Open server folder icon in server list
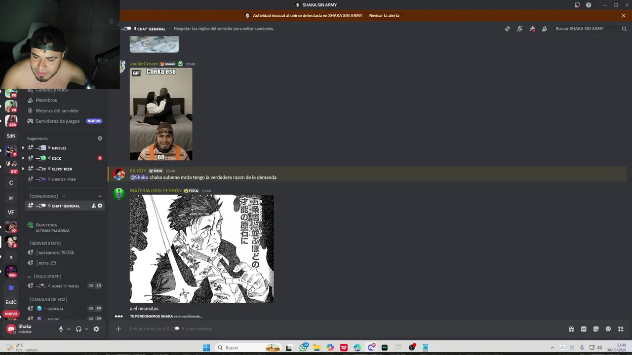The width and height of the screenshot is (632, 355). click(11, 287)
